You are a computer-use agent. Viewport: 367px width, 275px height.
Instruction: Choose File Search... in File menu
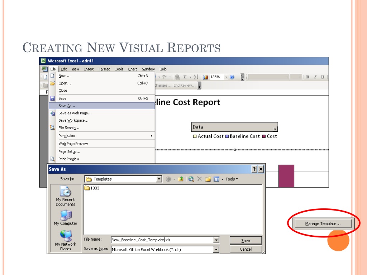101,128
